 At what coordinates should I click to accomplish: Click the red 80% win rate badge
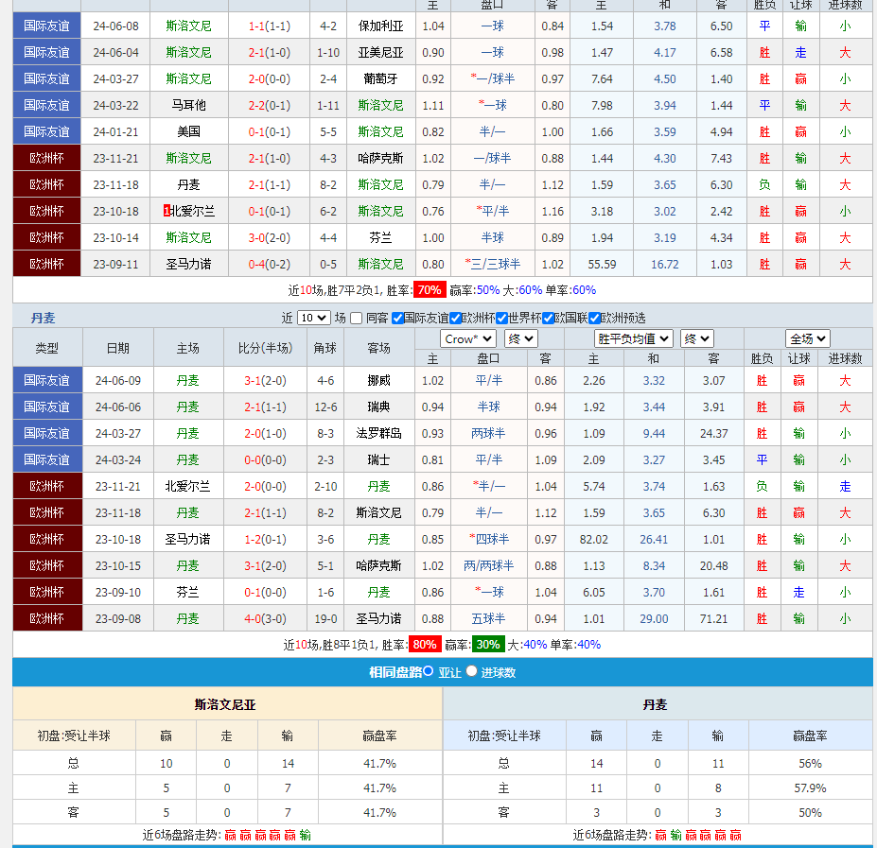point(424,645)
